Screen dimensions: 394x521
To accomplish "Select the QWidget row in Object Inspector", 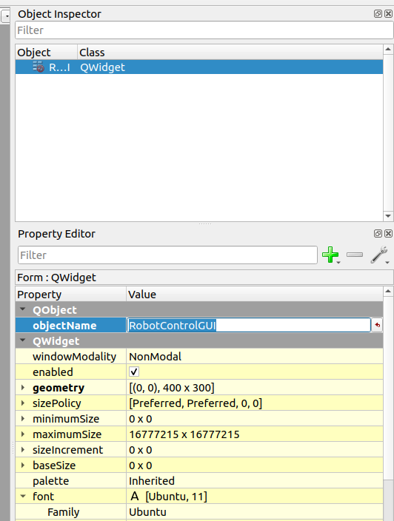I will tap(199, 67).
